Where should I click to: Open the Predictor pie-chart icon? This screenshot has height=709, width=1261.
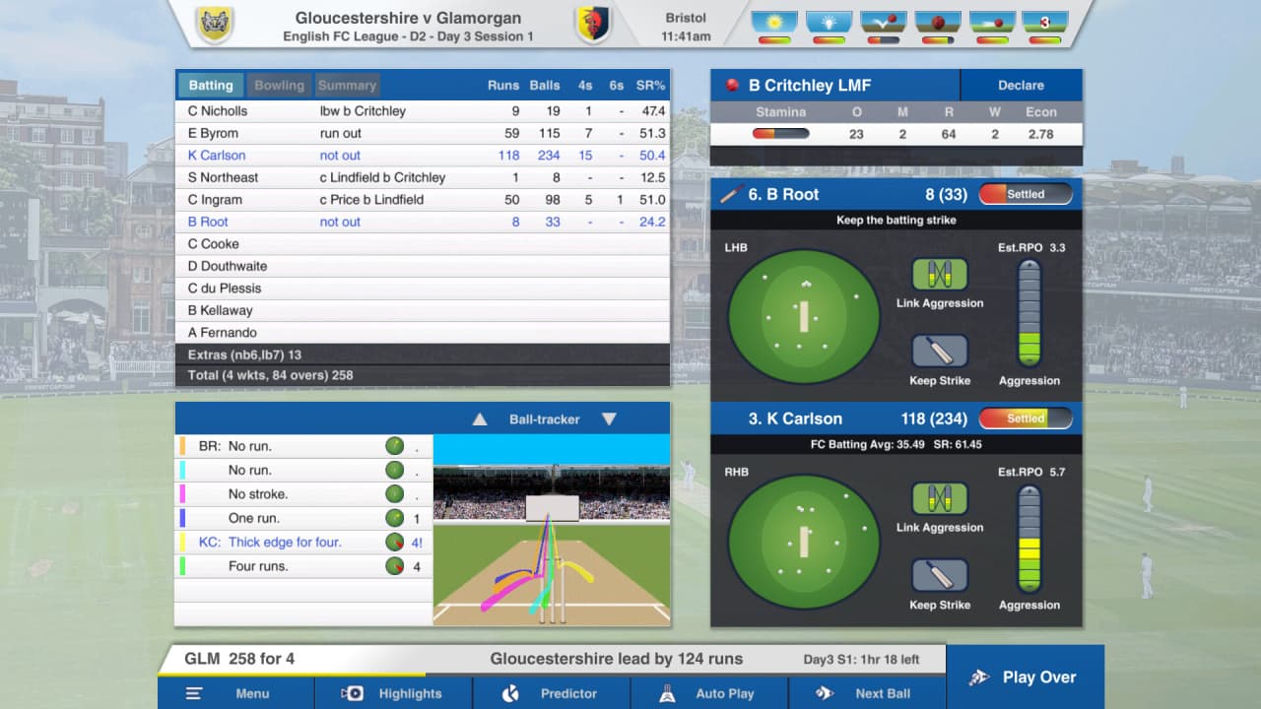[510, 693]
